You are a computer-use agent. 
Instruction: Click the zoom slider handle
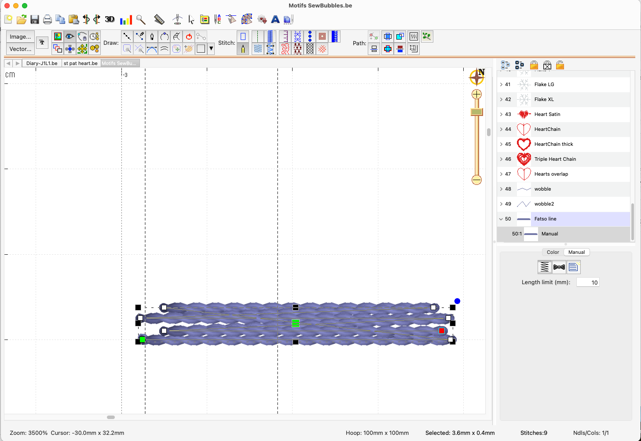coord(476,112)
